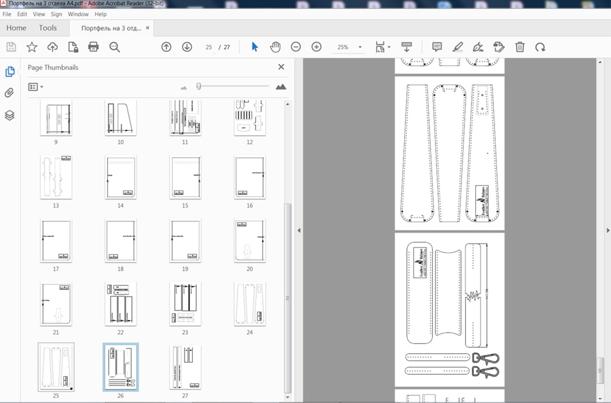Bookmark file with the star icon

32,47
